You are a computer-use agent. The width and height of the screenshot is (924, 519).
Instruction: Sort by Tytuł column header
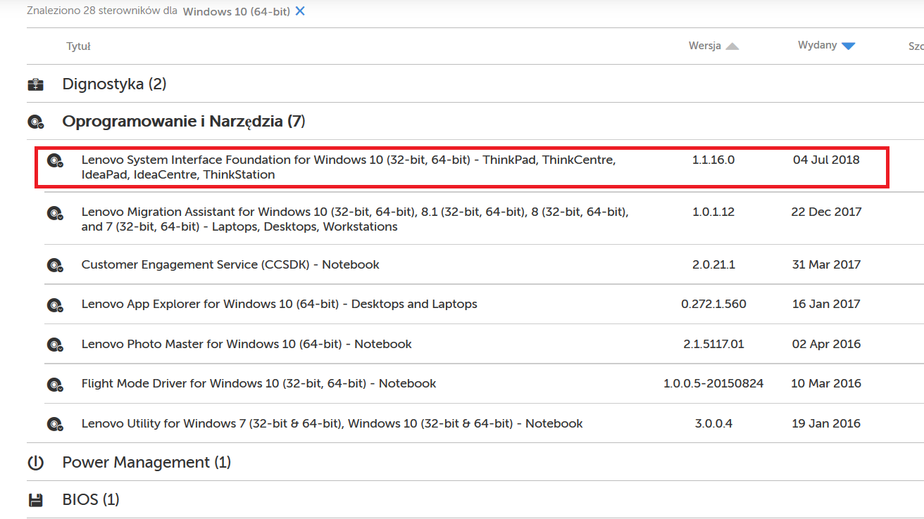pos(78,46)
